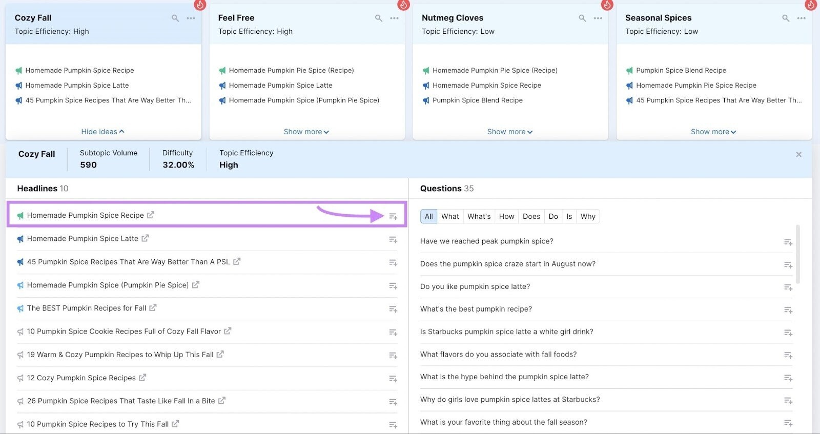This screenshot has height=434, width=820.
Task: Expand Seasonal Spices card with Show more
Action: 713,132
